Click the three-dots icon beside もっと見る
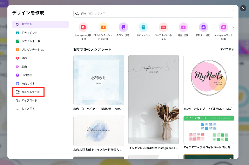Viewport: 249px width, 165px height. coord(18,109)
